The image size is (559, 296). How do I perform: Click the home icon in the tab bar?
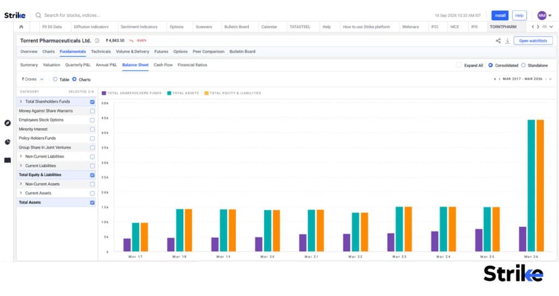click(21, 27)
